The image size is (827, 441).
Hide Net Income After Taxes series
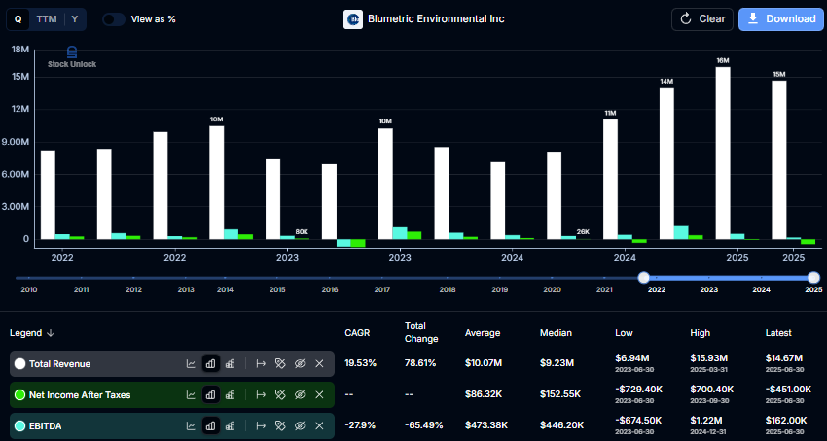click(x=300, y=394)
